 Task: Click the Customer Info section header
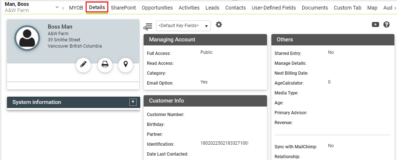coord(205,101)
